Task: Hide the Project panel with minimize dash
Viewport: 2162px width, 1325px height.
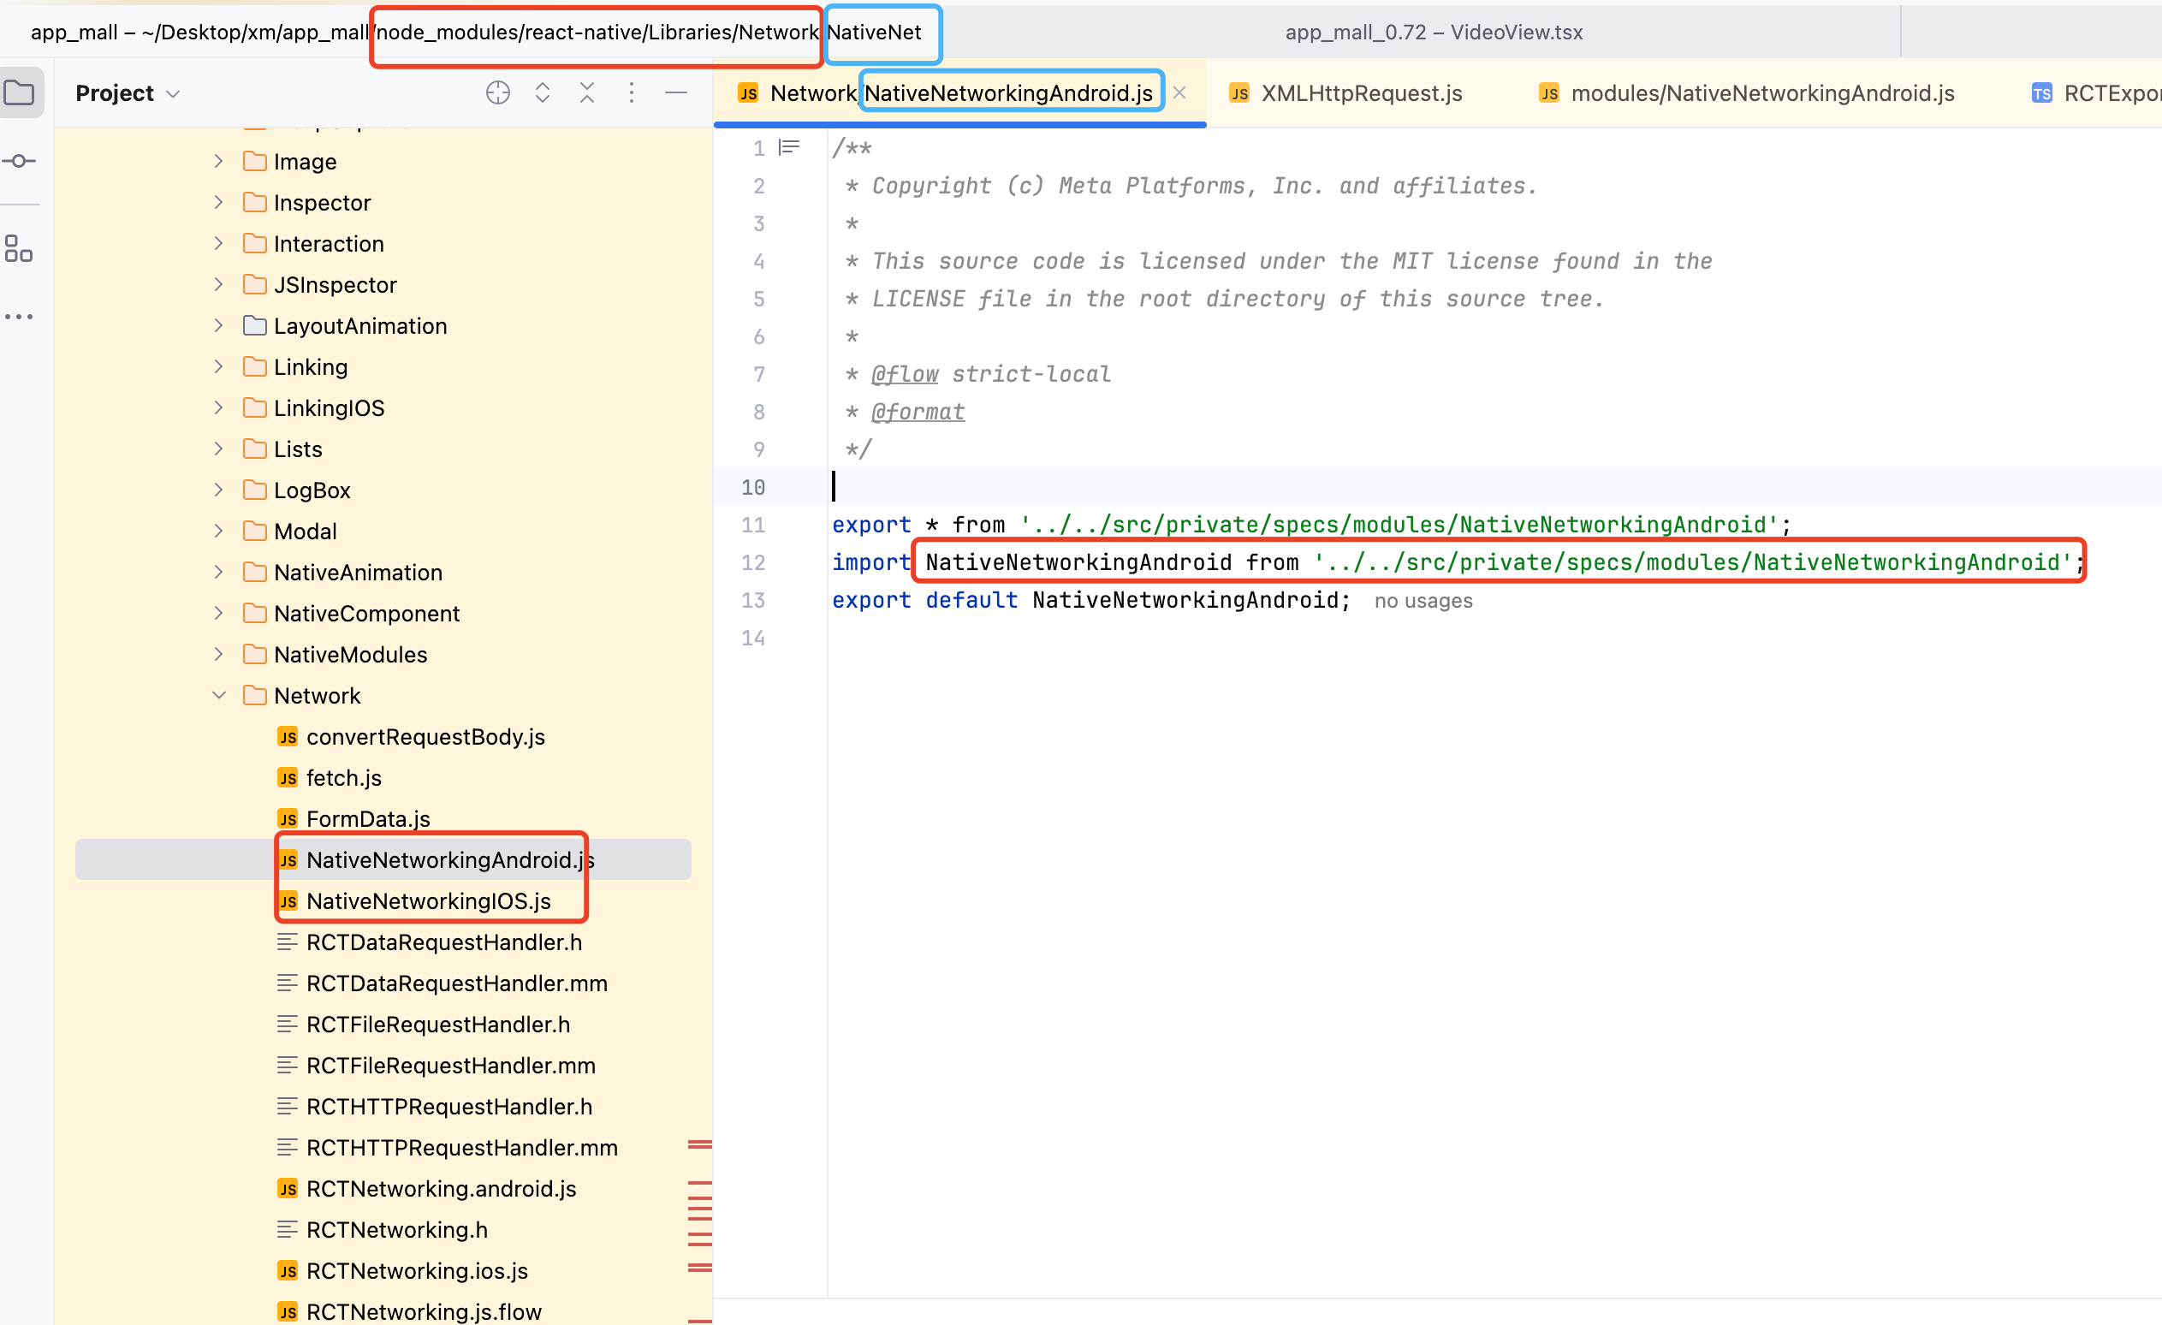Action: click(675, 92)
